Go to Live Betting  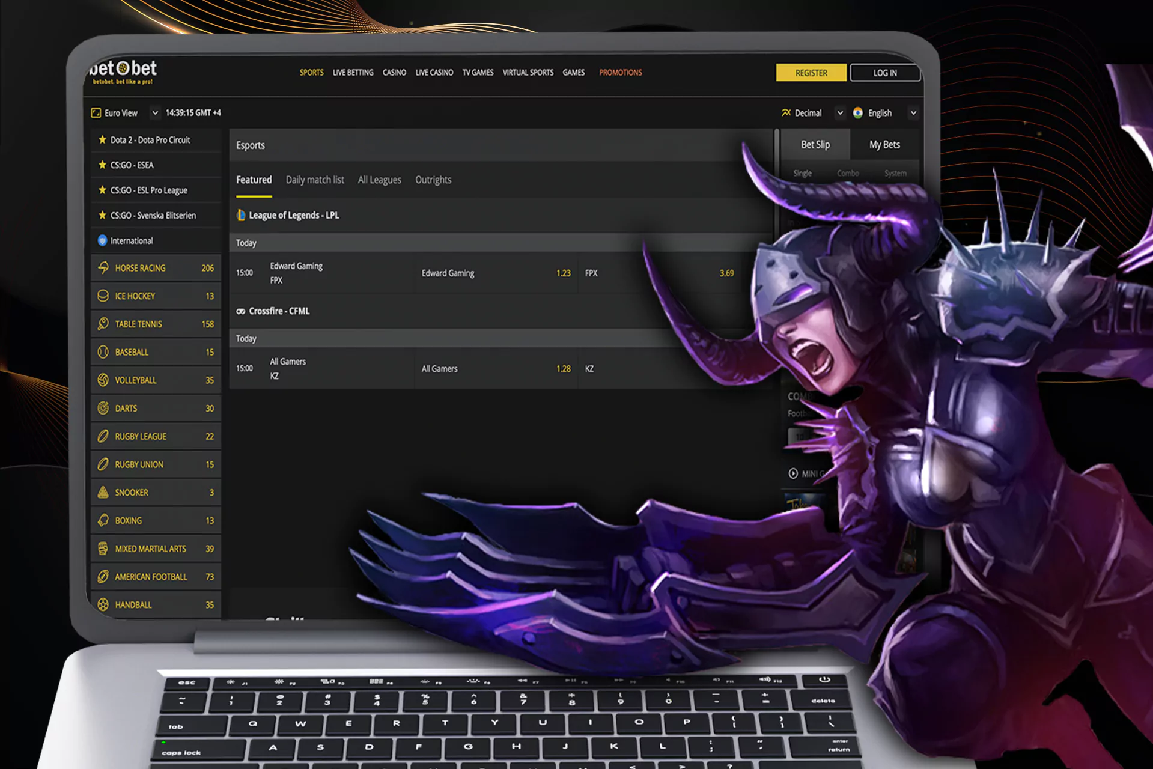tap(353, 73)
